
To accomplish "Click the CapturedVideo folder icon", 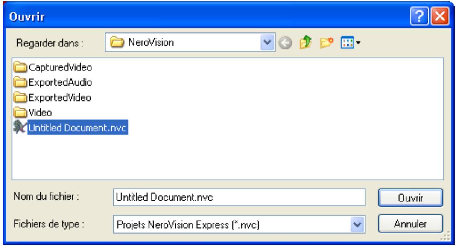I will coord(20,67).
